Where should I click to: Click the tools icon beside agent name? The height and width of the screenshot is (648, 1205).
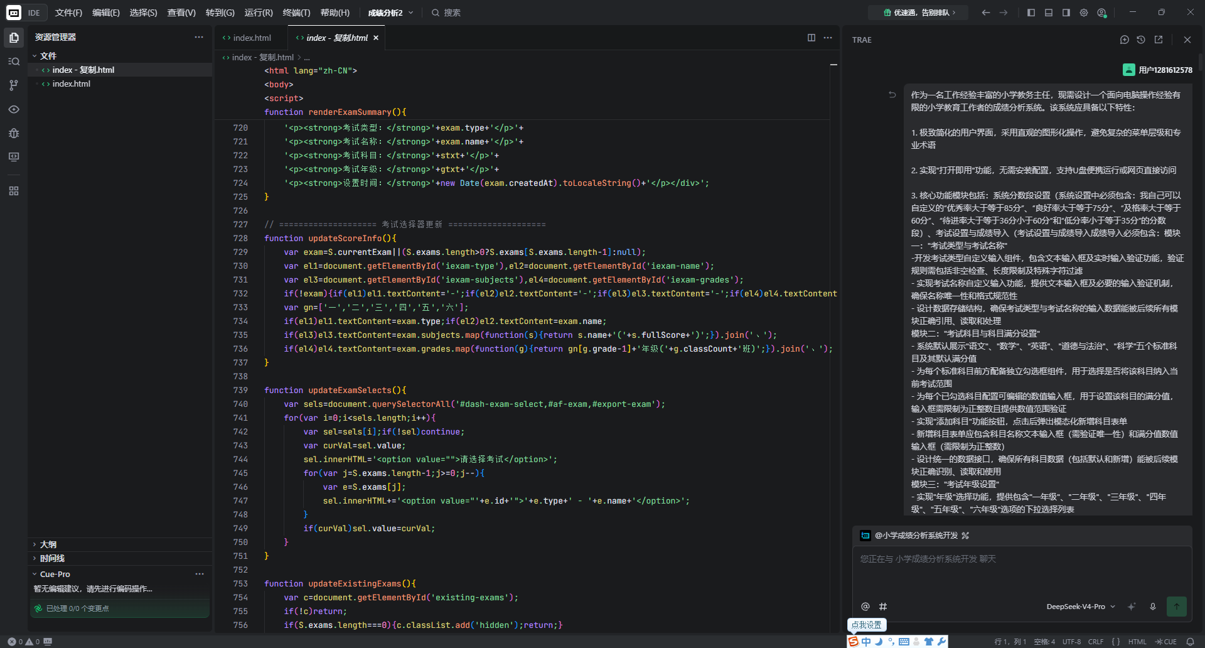(965, 536)
